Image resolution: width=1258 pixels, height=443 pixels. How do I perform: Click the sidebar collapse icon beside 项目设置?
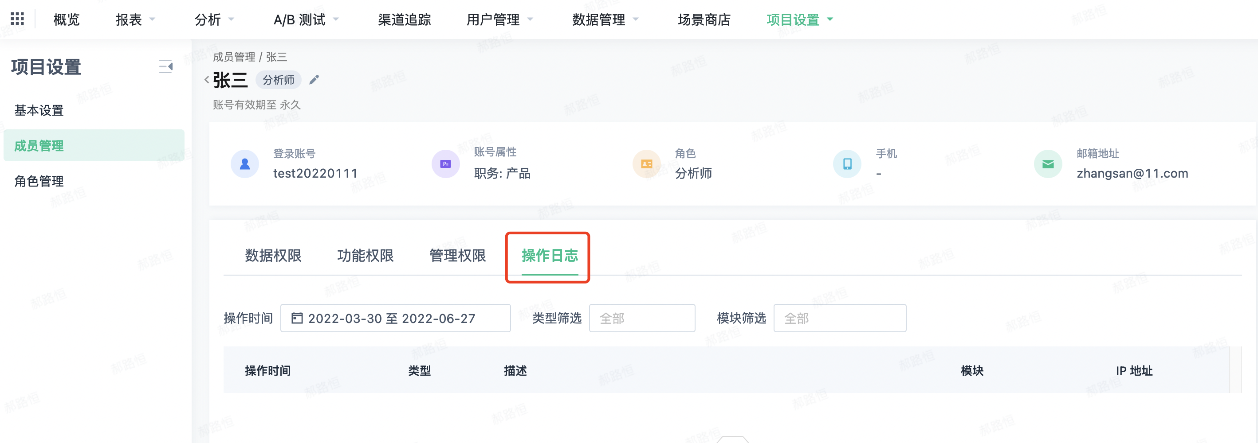point(165,67)
